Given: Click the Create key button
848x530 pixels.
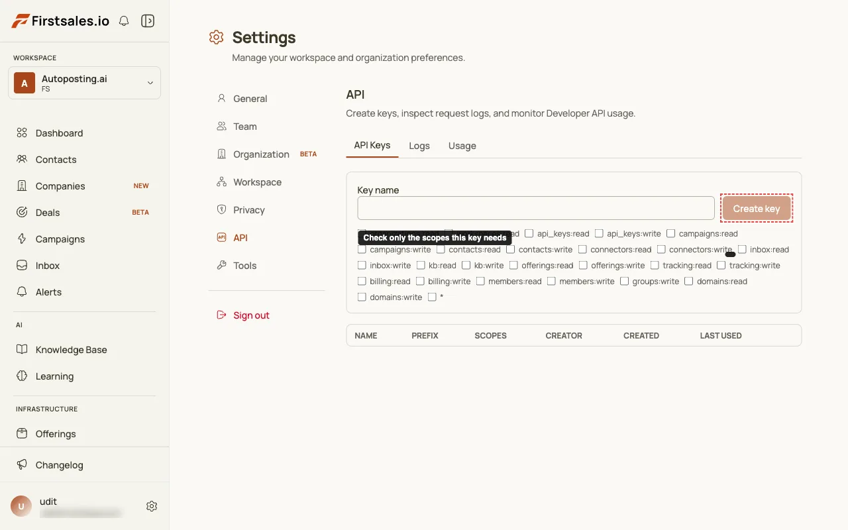Looking at the screenshot, I should tap(757, 208).
